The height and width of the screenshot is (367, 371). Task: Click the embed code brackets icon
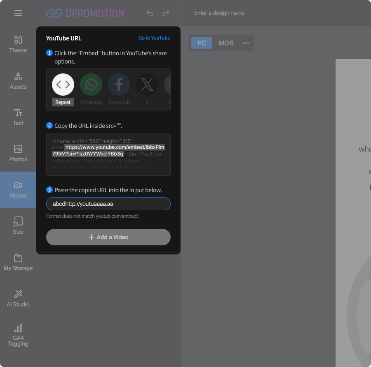[63, 85]
